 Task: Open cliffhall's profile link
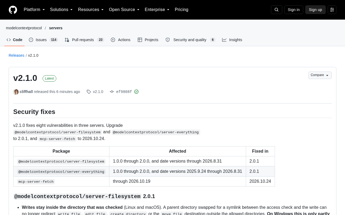coord(26,92)
